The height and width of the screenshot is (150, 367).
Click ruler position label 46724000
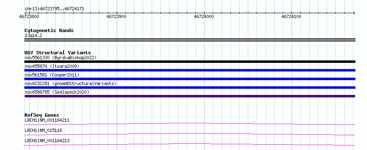(x=204, y=16)
